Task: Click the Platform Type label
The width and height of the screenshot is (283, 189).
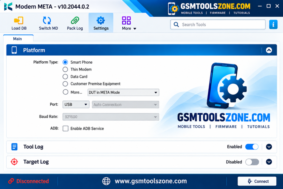Action: [x=46, y=62]
